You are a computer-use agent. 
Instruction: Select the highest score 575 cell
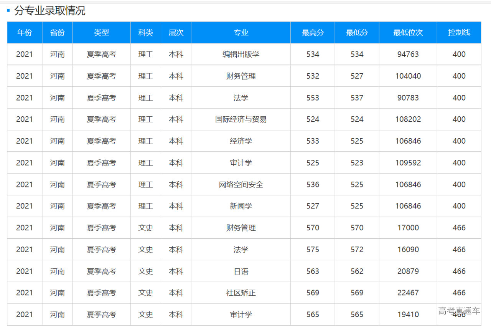pyautogui.click(x=313, y=250)
